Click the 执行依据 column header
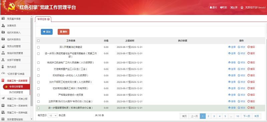Image resolution: width=267 pixels, height=122 pixels. tap(183, 41)
